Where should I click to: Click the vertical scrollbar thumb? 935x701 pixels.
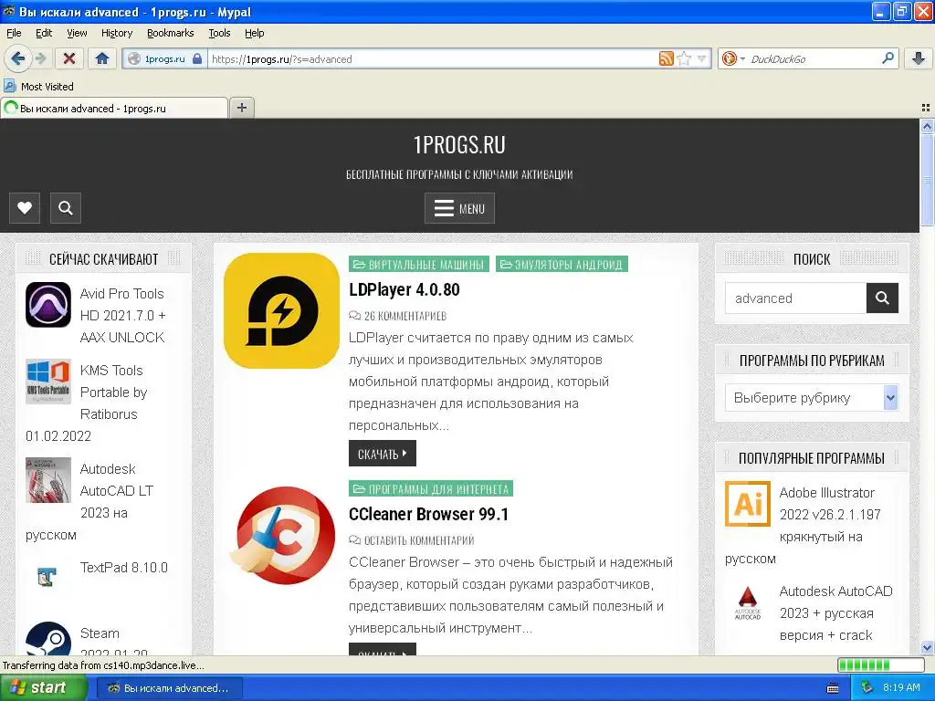tap(927, 179)
